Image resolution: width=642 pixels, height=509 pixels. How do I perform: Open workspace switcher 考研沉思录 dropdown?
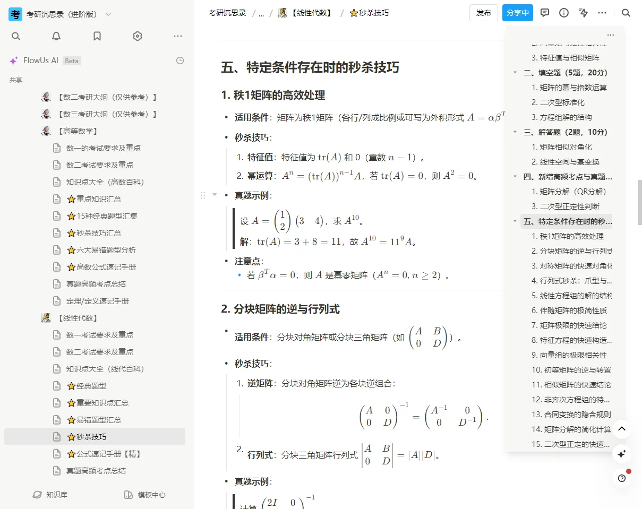point(61,14)
